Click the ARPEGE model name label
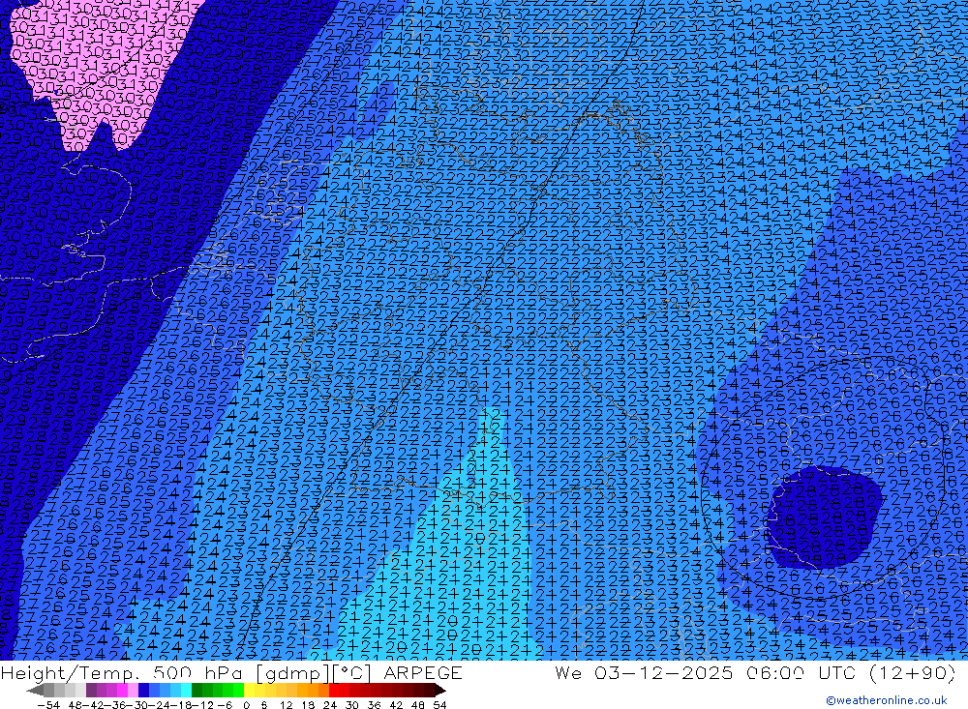The image size is (968, 709). [x=423, y=673]
